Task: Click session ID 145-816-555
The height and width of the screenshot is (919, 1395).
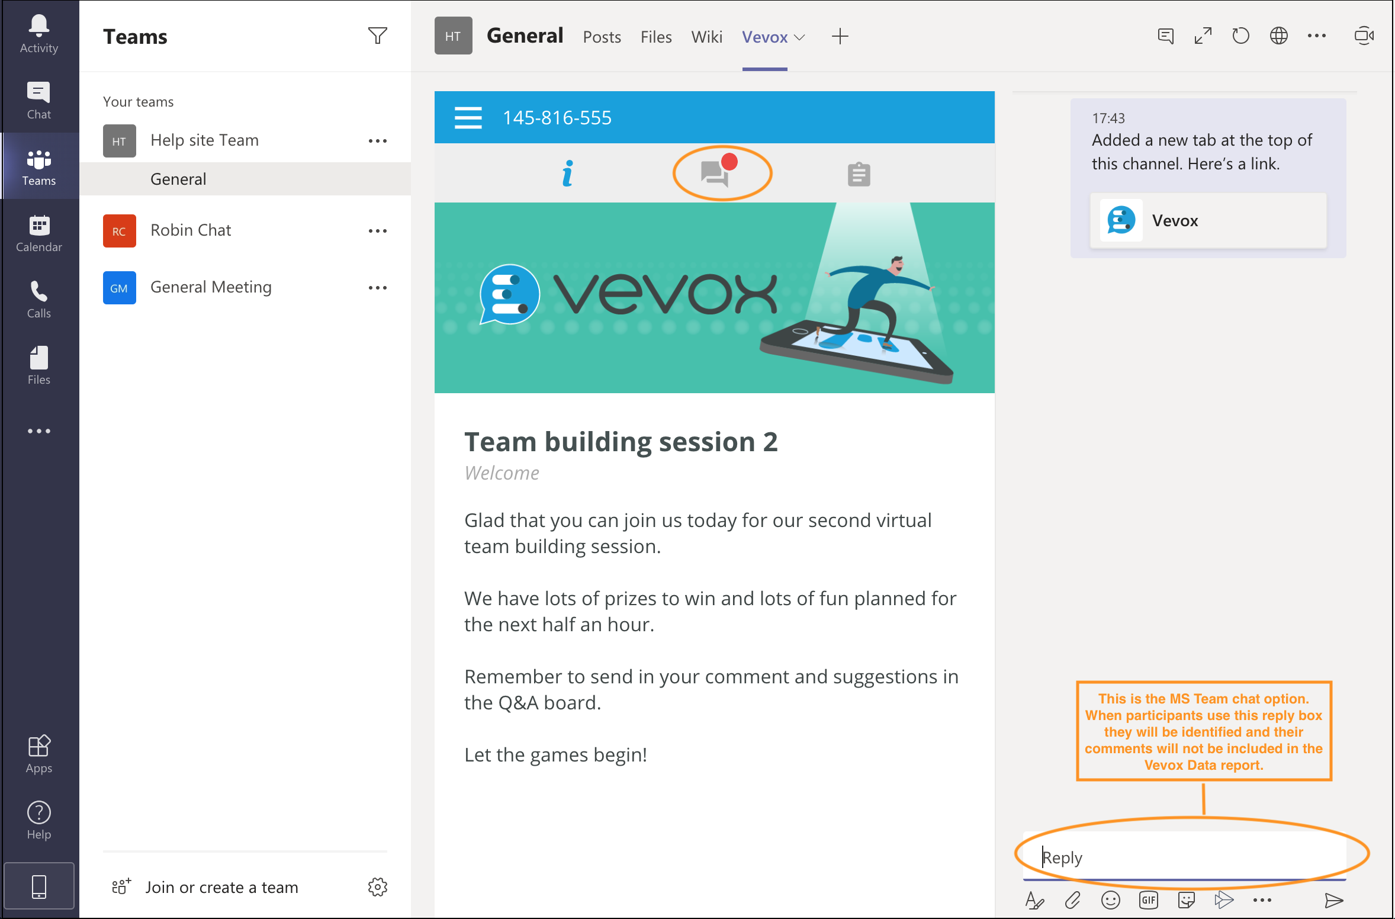Action: click(x=557, y=117)
